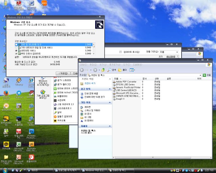The height and width of the screenshot is (173, 216).
Task: Open the 인쇄 문제 해결 troubleshooting link
Action: point(91,94)
